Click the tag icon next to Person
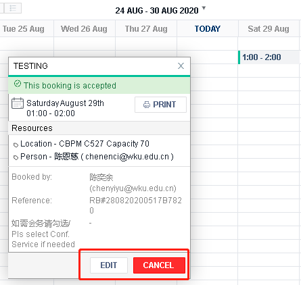This screenshot has height=285, width=301. [16, 157]
